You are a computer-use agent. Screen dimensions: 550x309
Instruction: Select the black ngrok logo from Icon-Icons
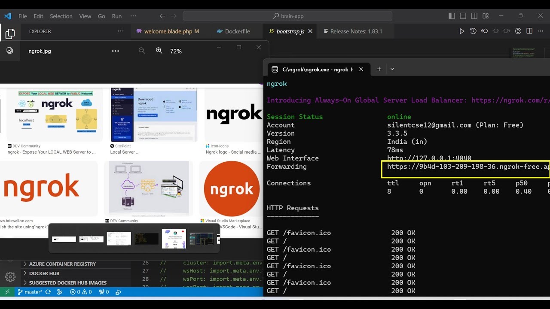tap(234, 114)
